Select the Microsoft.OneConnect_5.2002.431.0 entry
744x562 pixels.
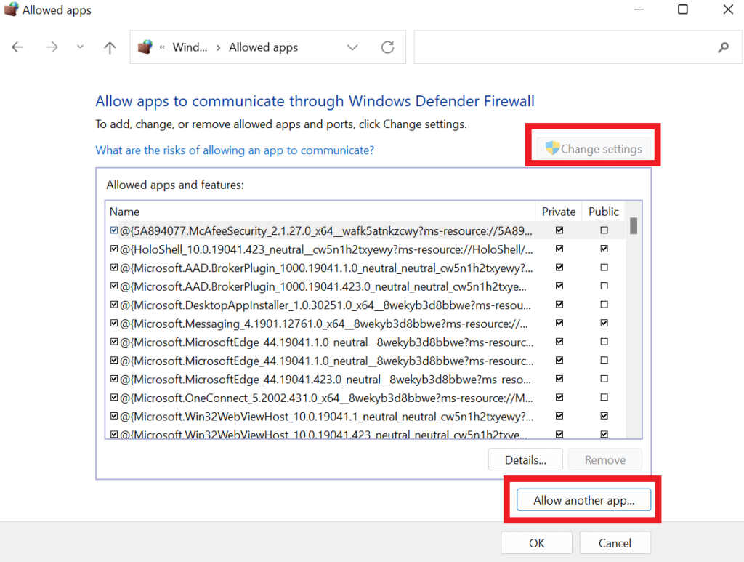[x=326, y=398]
